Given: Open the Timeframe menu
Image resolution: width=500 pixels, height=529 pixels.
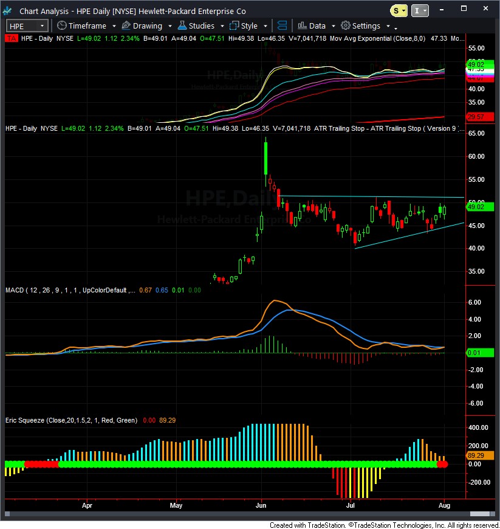Looking at the screenshot, I should (x=87, y=26).
